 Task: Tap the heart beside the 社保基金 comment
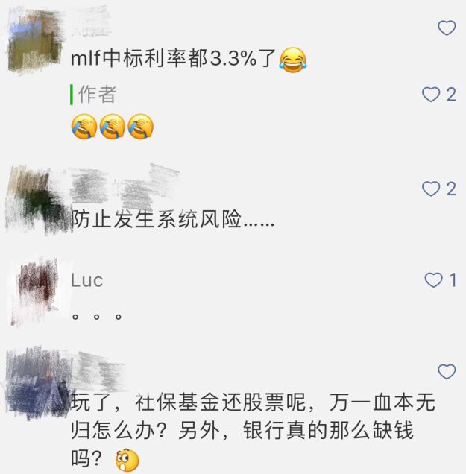coord(447,371)
